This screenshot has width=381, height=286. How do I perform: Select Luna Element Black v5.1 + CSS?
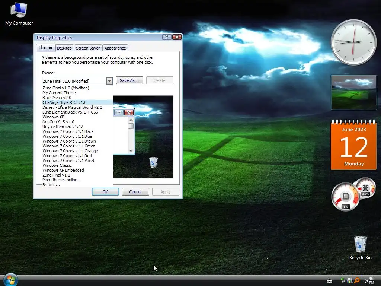click(77, 112)
